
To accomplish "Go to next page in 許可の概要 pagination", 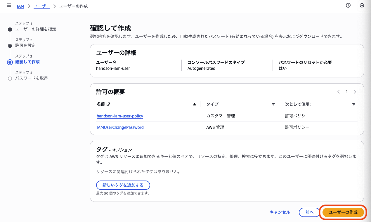I will pos(355,92).
